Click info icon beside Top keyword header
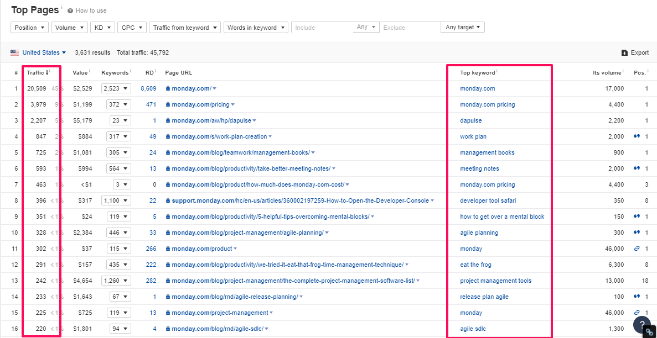The height and width of the screenshot is (338, 657). (x=497, y=71)
